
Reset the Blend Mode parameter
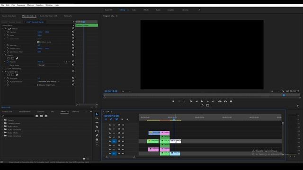point(73,65)
